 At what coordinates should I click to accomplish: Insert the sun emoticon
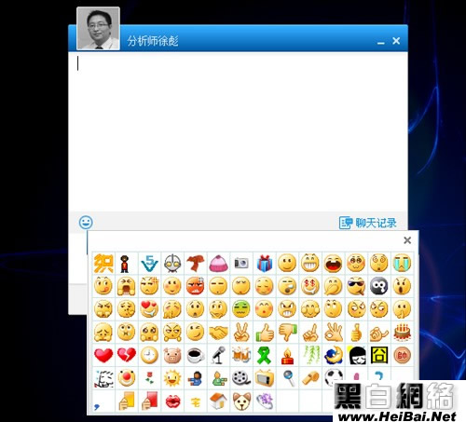tap(172, 378)
